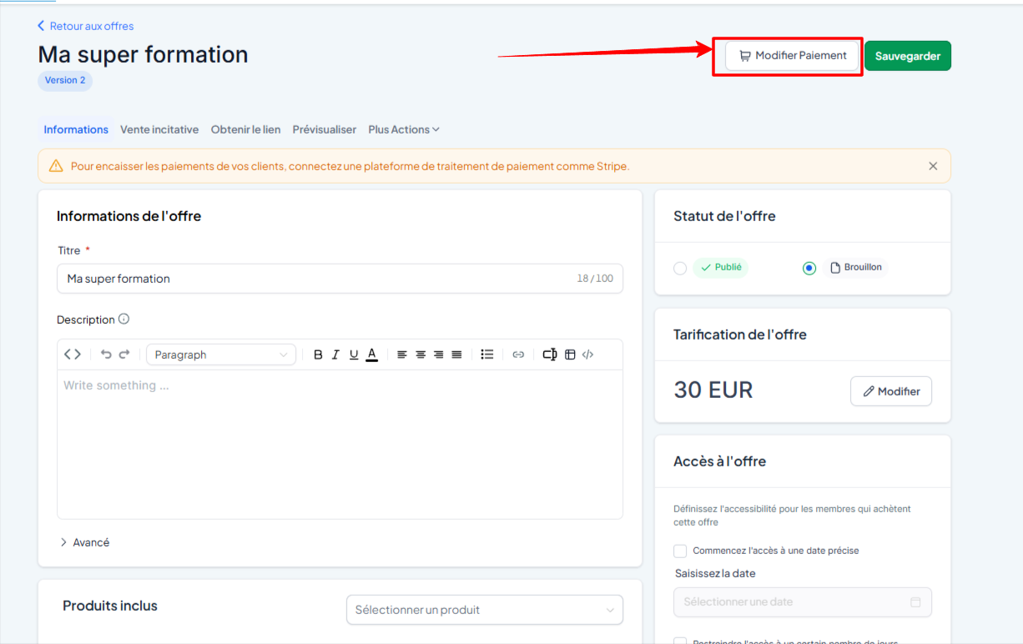The image size is (1023, 644).
Task: Click Modifier next to 30 EUR
Action: tap(891, 391)
